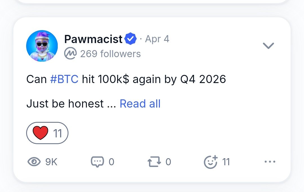
Task: Click the blue verified badge
Action: [x=131, y=39]
